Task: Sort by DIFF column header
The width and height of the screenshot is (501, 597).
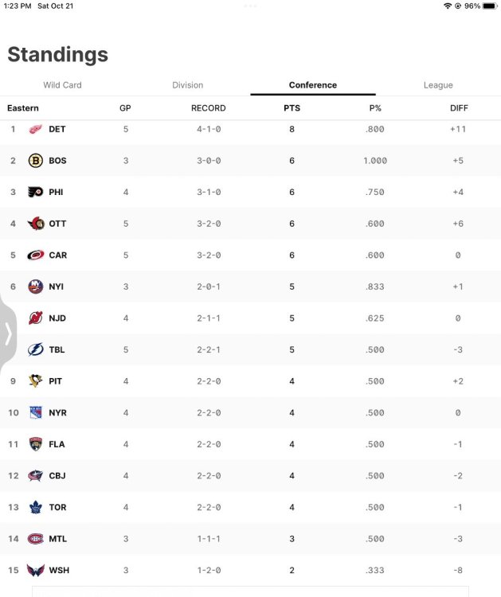Action: coord(458,108)
